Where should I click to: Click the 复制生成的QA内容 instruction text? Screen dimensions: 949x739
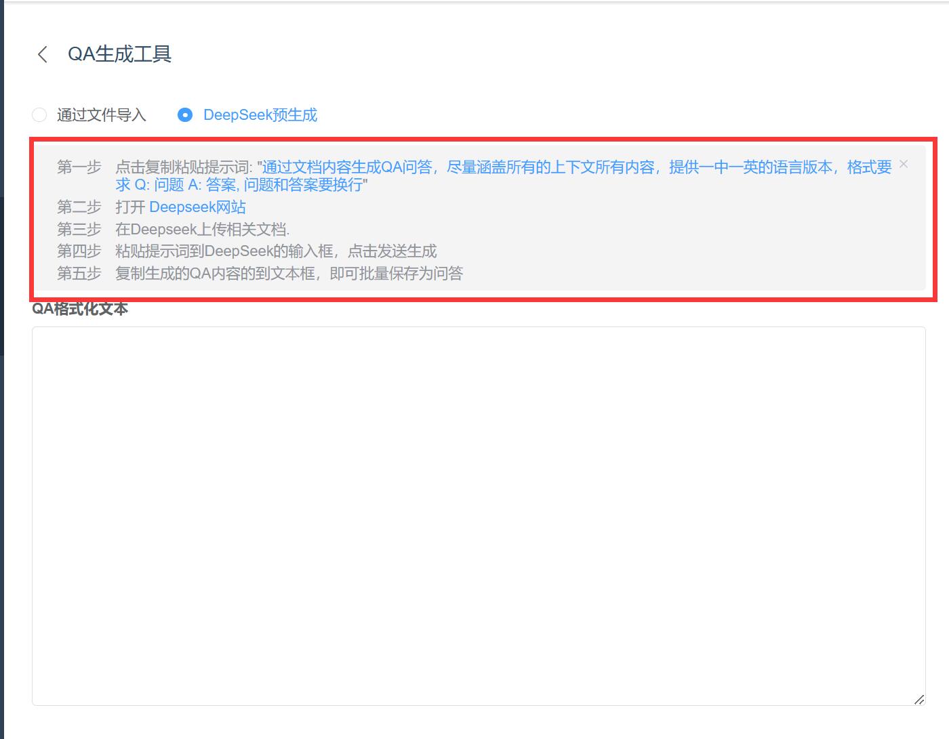pos(289,274)
